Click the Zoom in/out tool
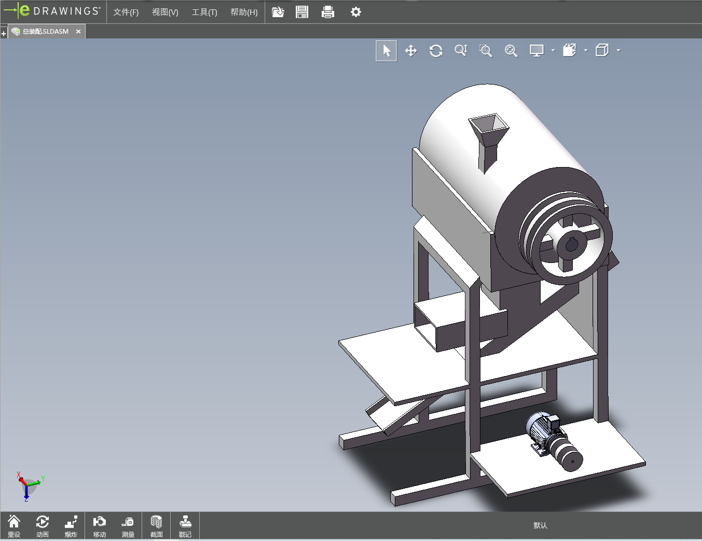The height and width of the screenshot is (541, 702). pos(461,50)
